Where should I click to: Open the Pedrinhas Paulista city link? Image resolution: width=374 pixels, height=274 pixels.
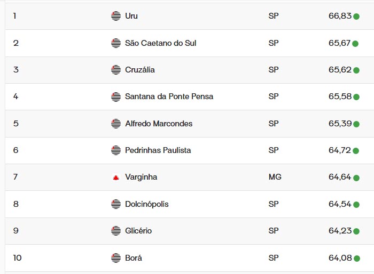pos(158,150)
